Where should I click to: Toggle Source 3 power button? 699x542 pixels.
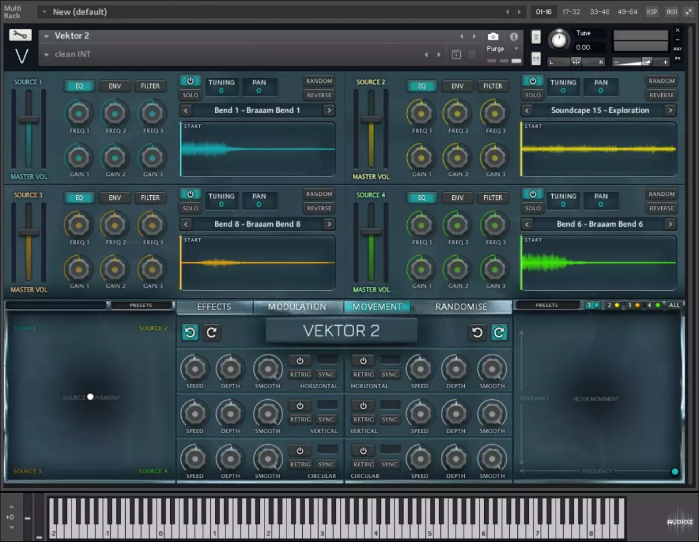click(190, 194)
